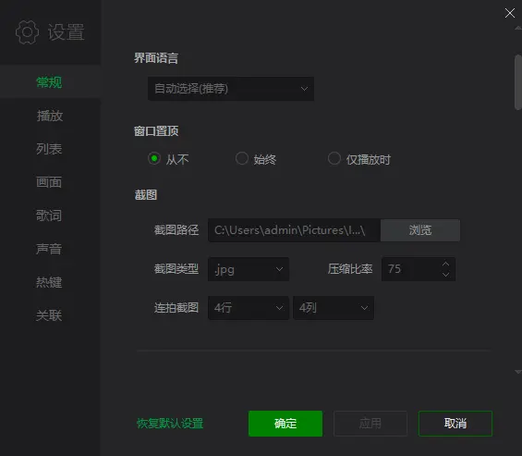
Task: Switch to the 热键 settings tab
Action: 50,282
